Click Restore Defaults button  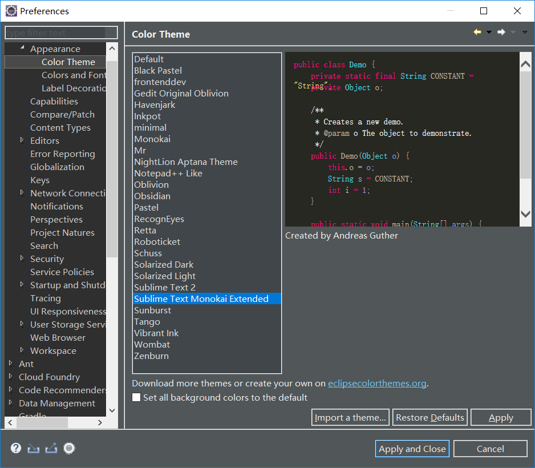click(430, 417)
